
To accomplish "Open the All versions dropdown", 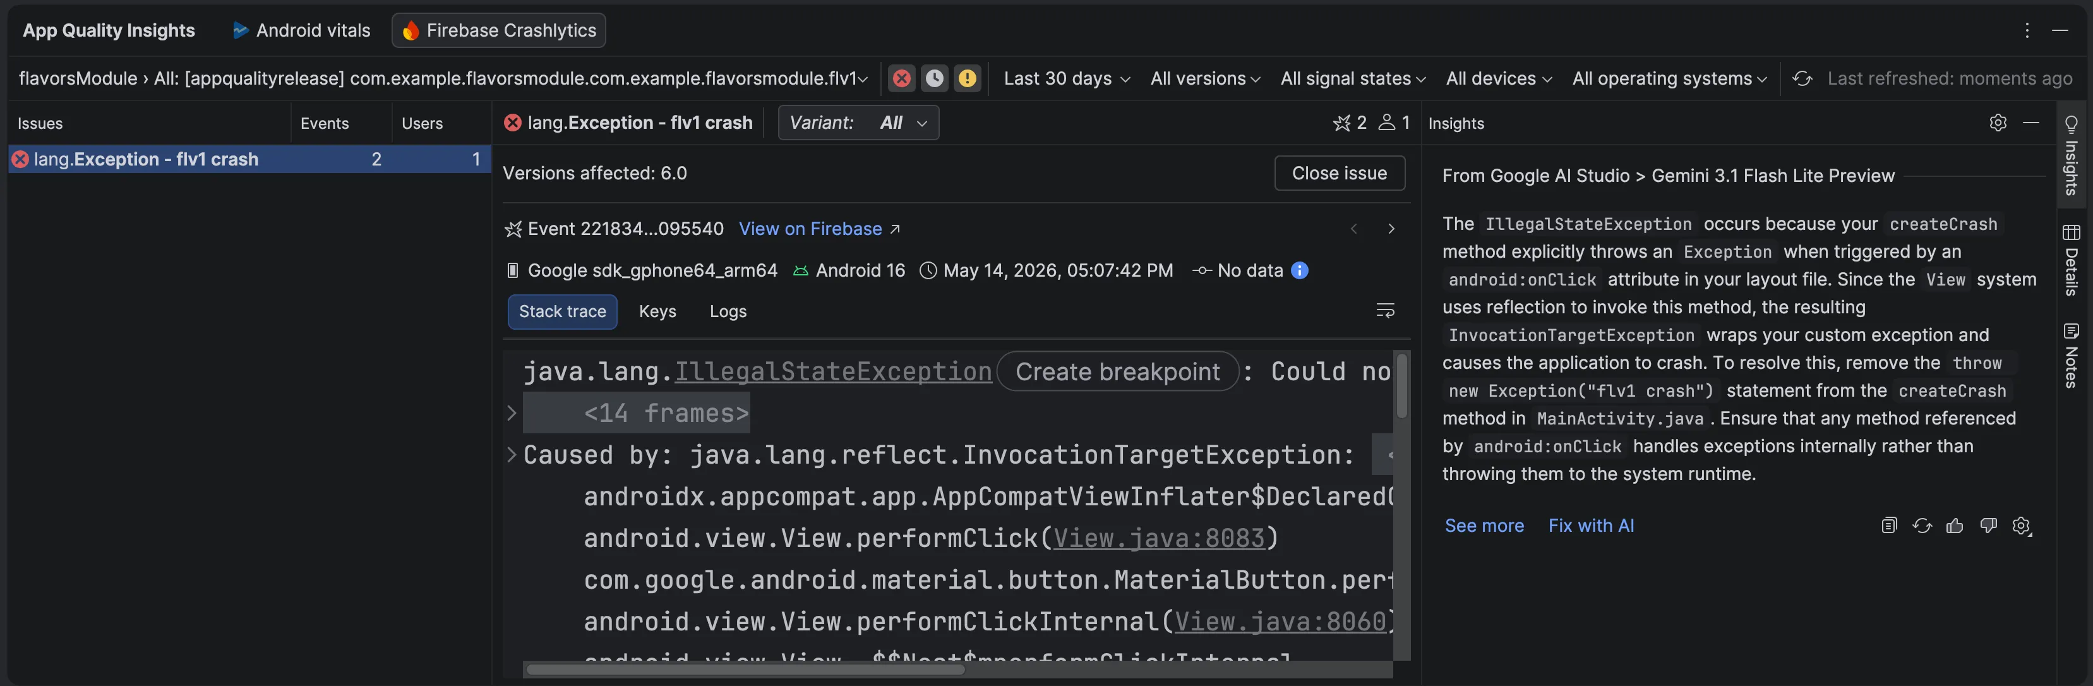I will click(x=1205, y=79).
